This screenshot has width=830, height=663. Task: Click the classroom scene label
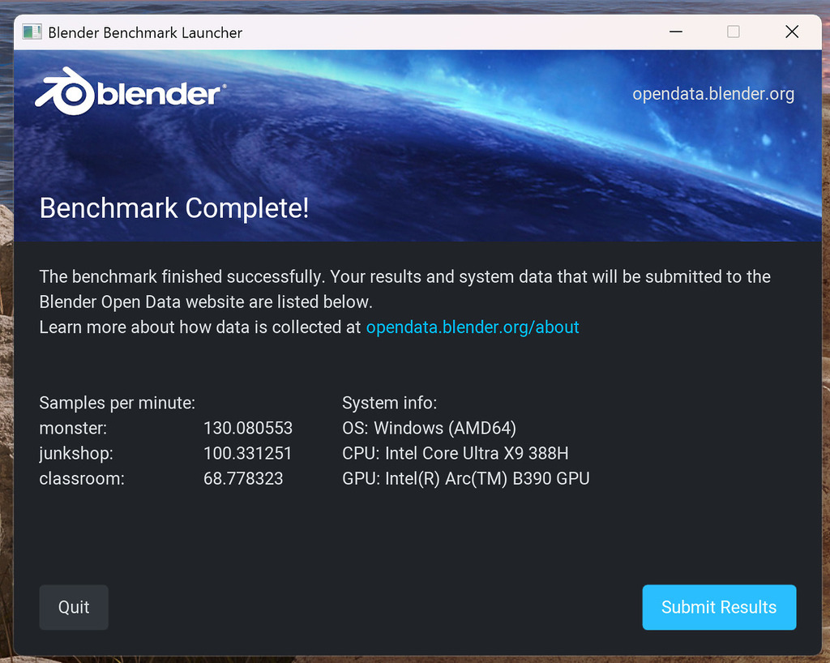[x=81, y=478]
